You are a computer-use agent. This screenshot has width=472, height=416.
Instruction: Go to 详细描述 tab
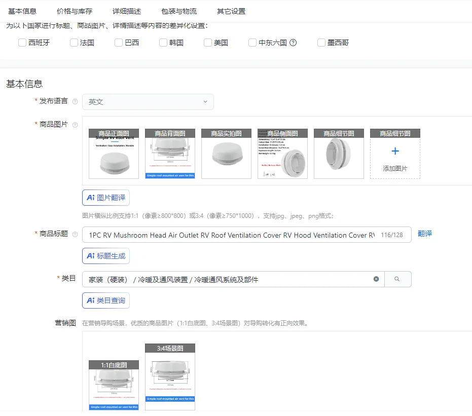point(127,12)
